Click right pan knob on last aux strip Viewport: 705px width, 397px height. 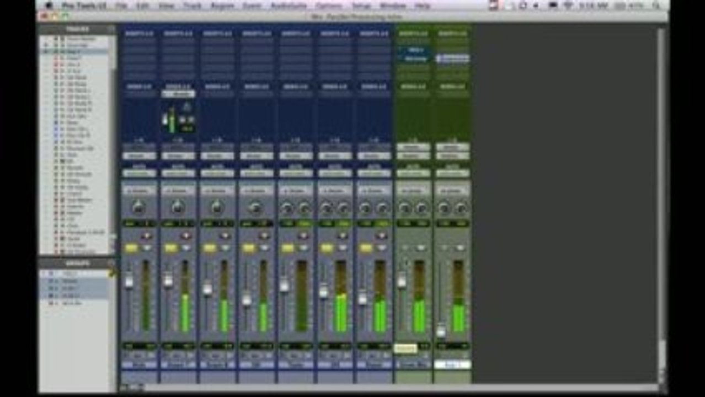461,208
